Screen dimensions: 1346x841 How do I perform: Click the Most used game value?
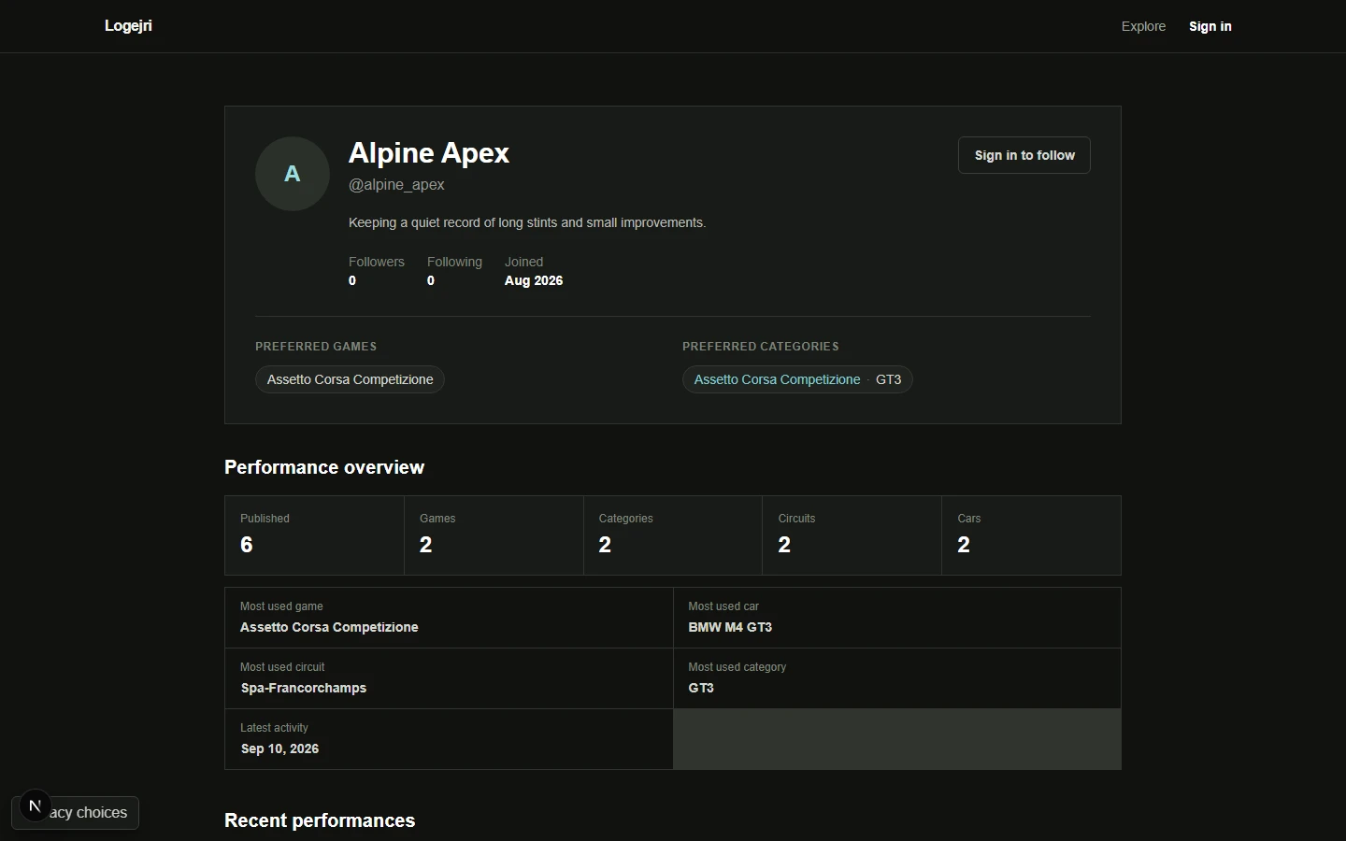coord(329,627)
